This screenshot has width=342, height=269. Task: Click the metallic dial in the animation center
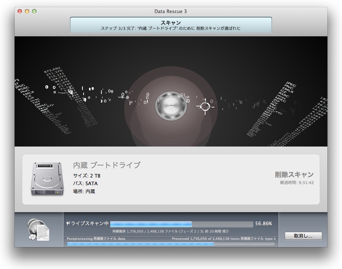click(x=168, y=106)
